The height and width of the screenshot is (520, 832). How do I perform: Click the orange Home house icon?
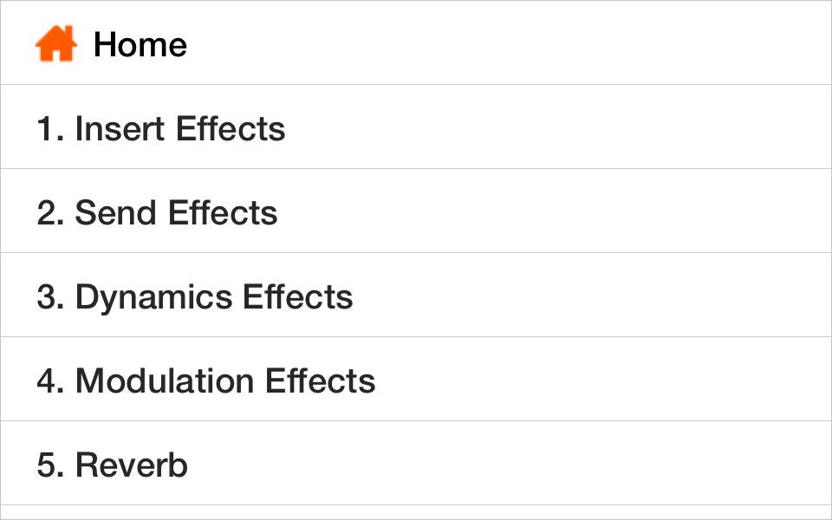click(55, 44)
